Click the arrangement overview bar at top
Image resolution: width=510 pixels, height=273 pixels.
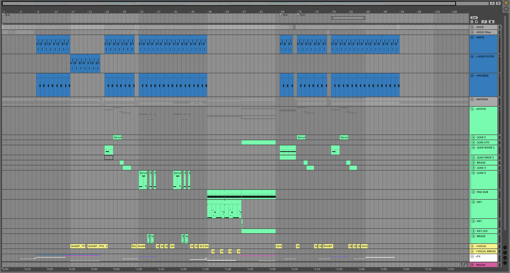[x=229, y=4]
